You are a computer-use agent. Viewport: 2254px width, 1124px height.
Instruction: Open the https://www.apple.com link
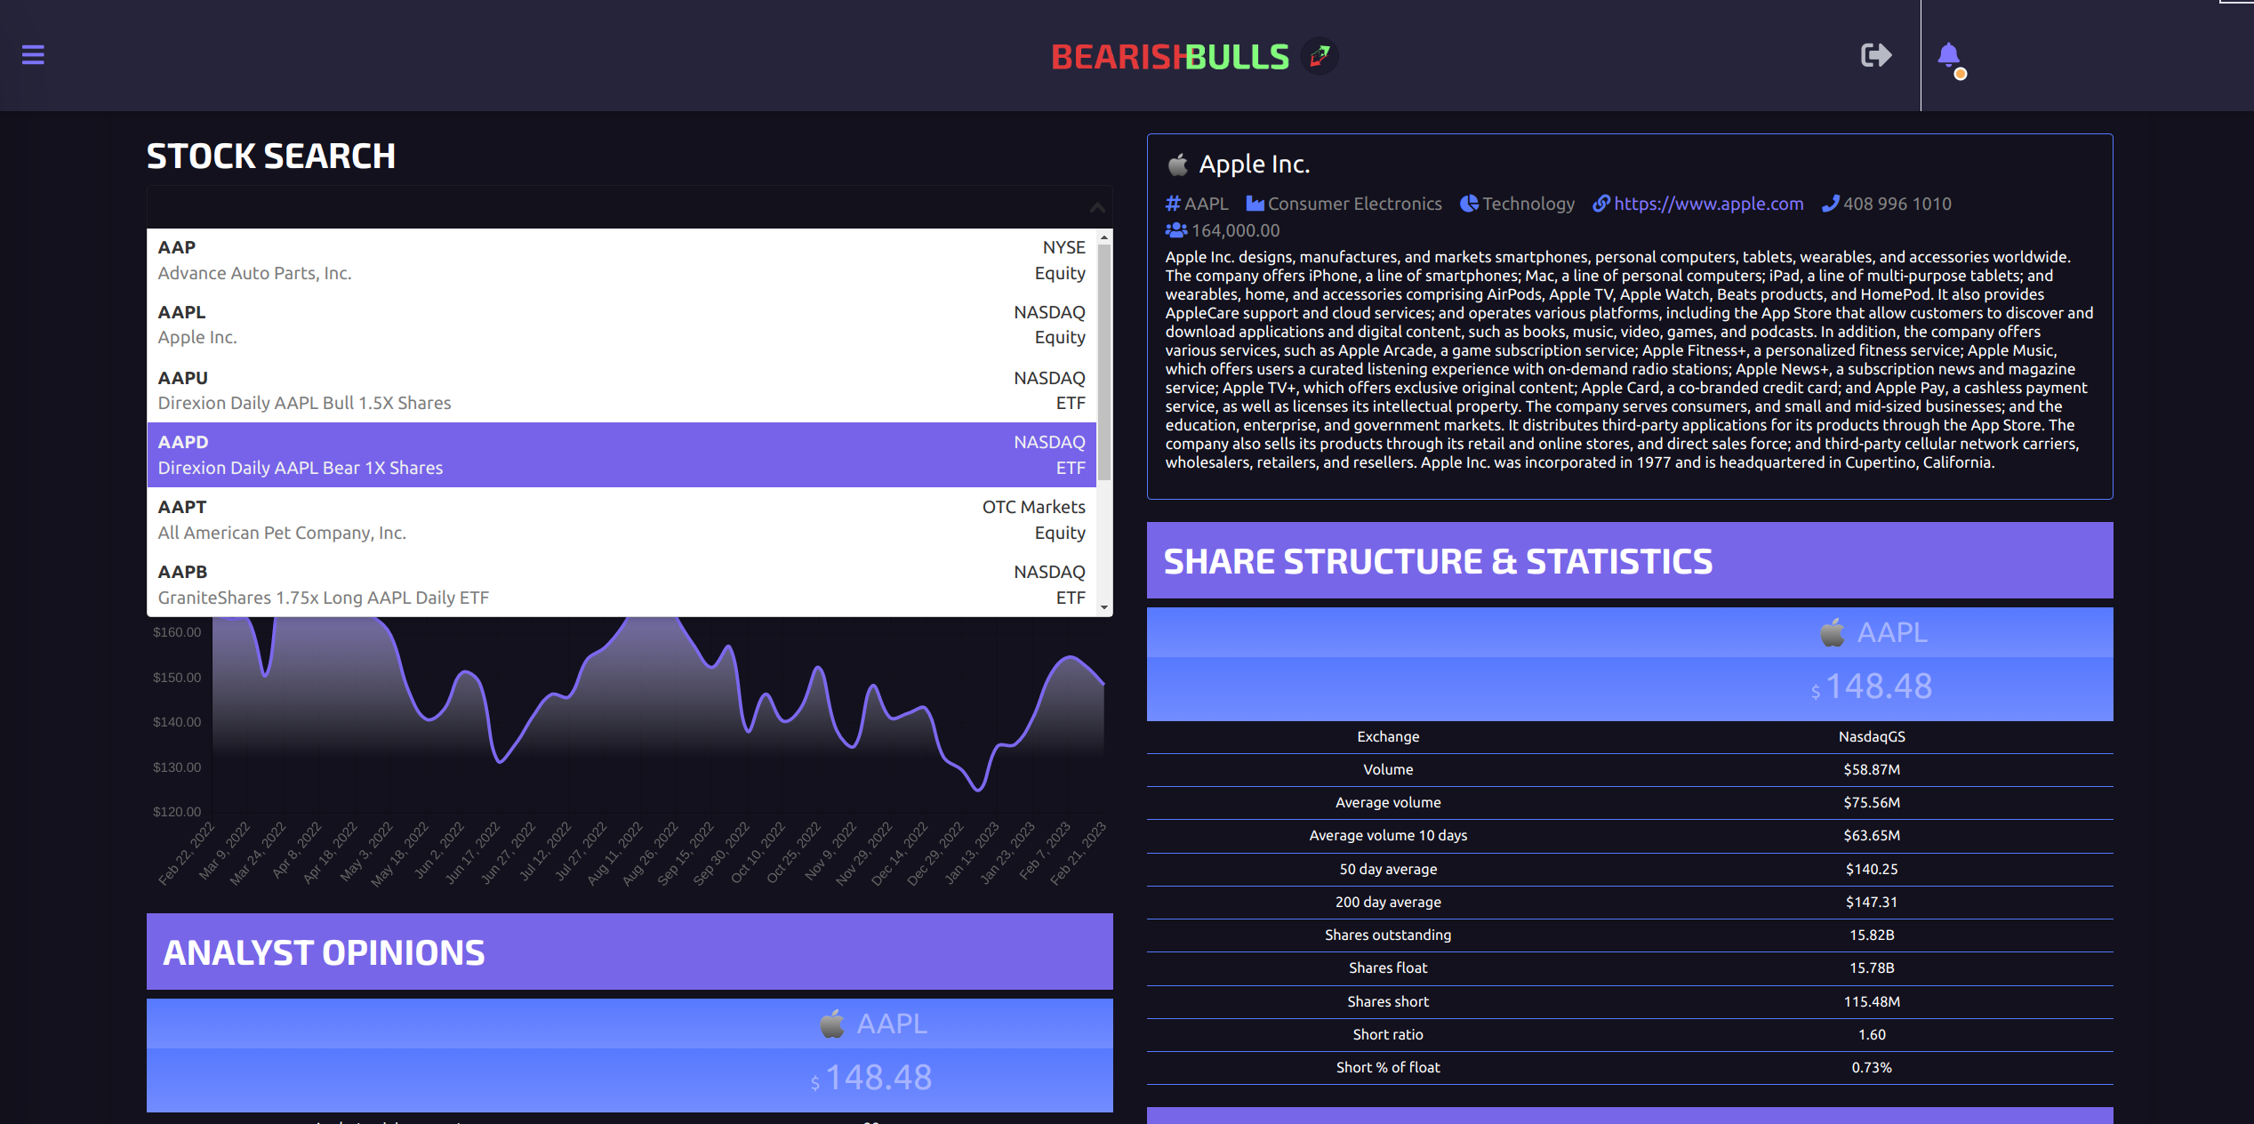1708,204
